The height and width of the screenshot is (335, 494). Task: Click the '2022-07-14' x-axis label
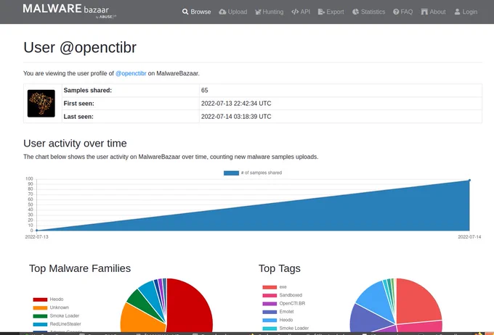point(469,237)
